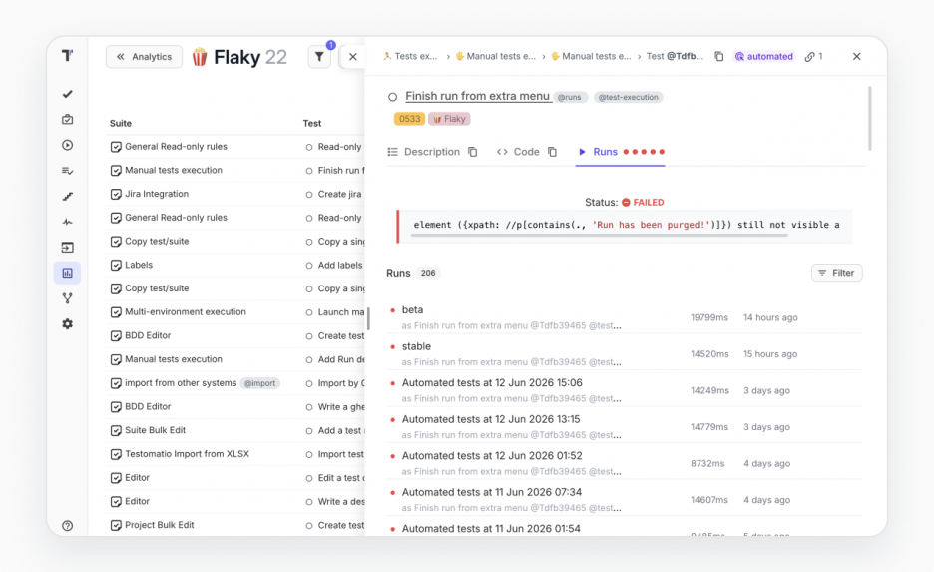Open Pulse activity sidebar icon

(67, 222)
